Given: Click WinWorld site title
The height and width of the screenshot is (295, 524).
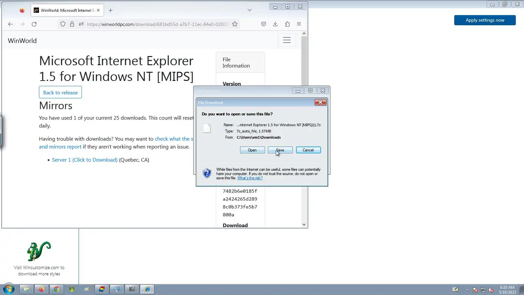Looking at the screenshot, I should (22, 41).
